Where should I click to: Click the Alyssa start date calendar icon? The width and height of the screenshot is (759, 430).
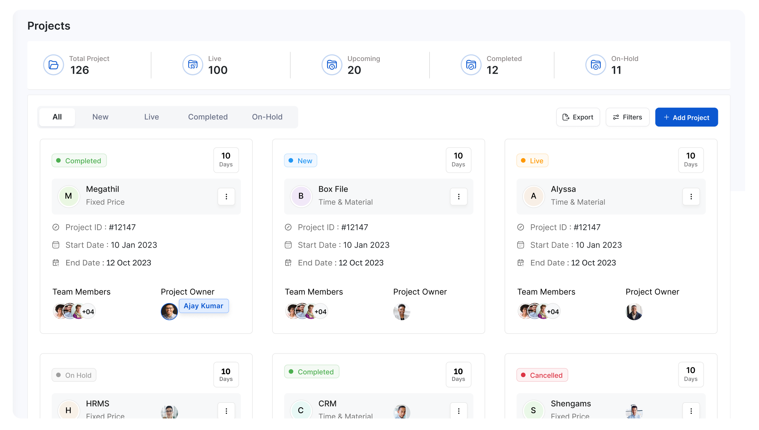[520, 245]
